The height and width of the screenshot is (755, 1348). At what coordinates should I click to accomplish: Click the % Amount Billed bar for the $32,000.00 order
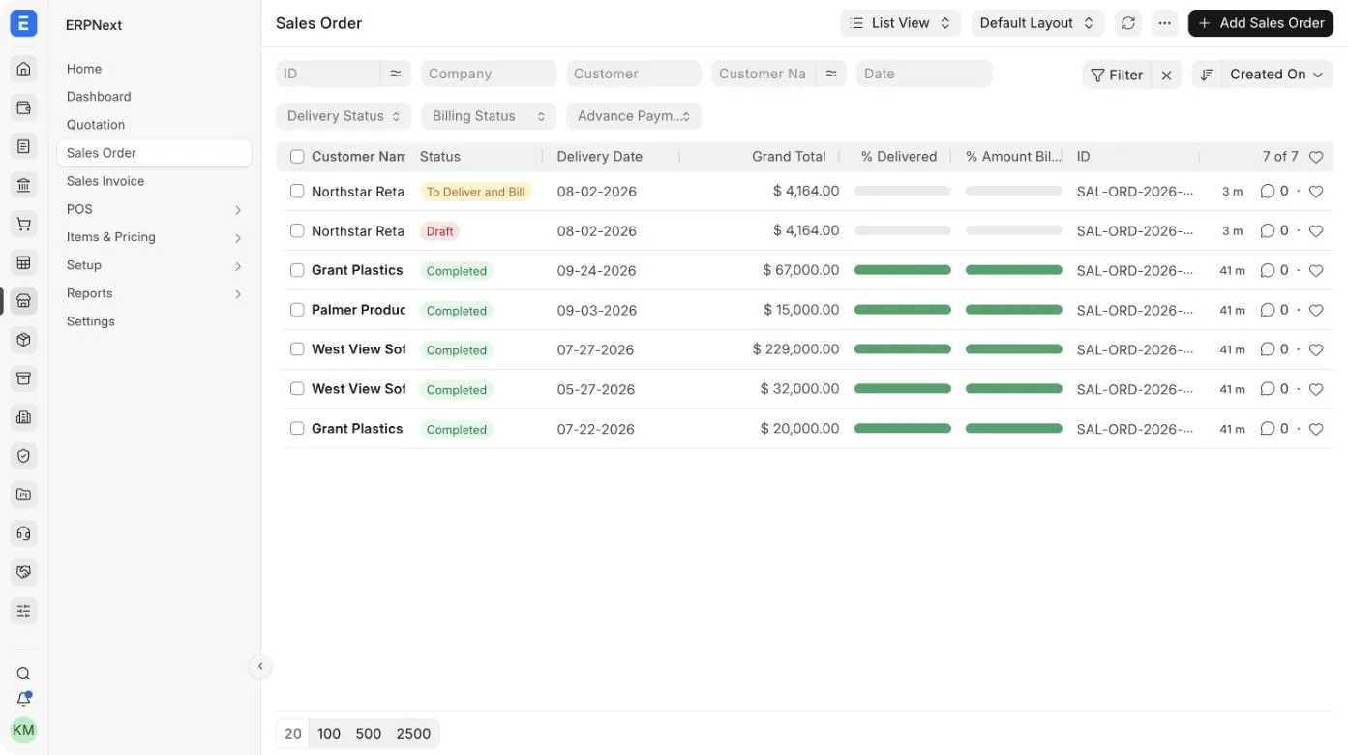[x=1014, y=389]
